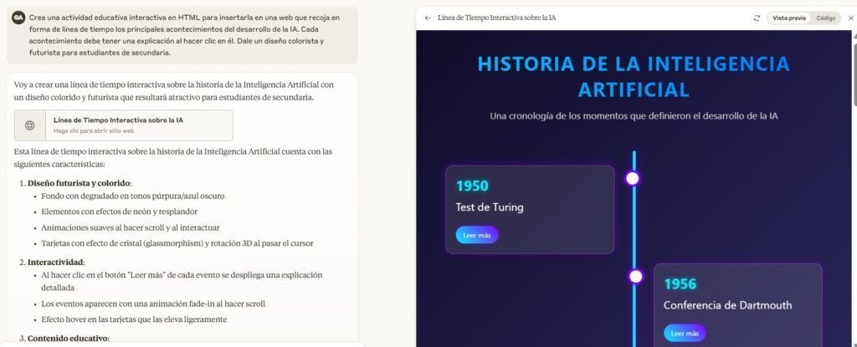This screenshot has width=857, height=347.
Task: Click the Fondo con degradado bullet
Action: pos(132,196)
